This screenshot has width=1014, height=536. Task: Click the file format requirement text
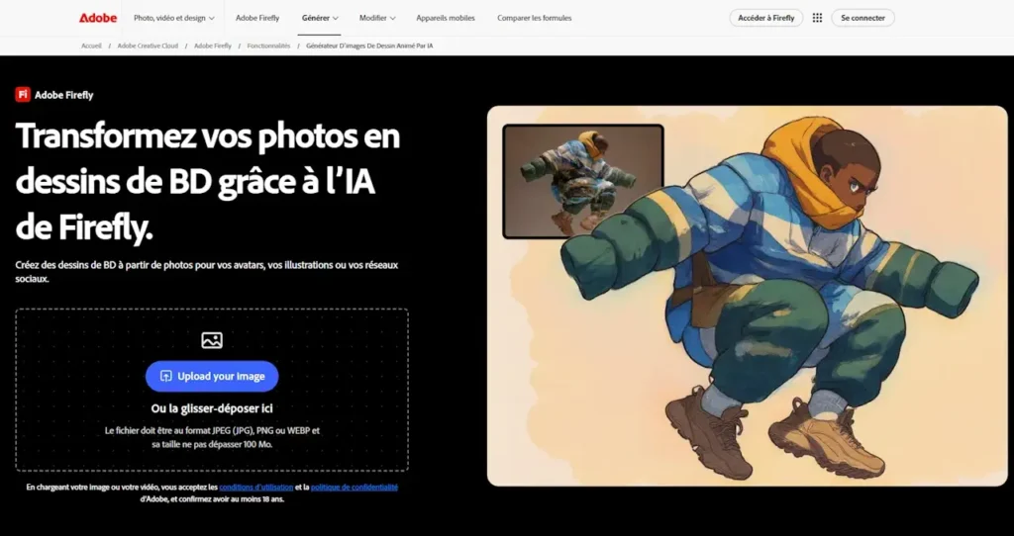[x=212, y=437]
